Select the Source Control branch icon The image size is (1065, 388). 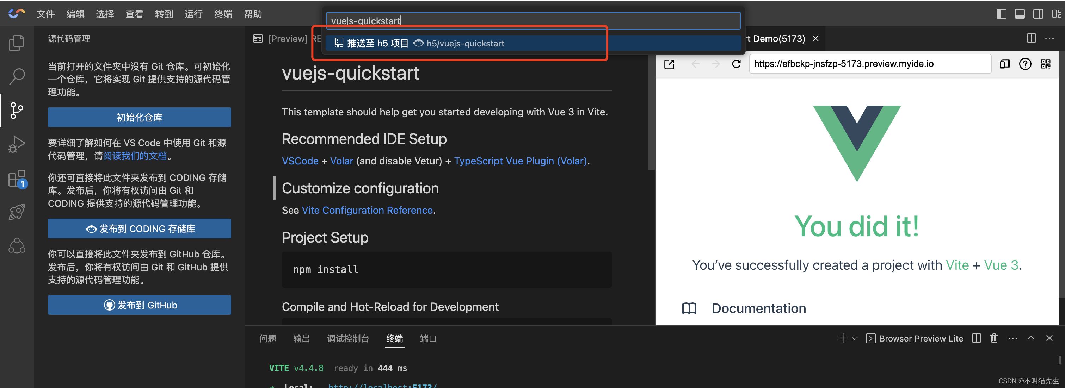(17, 110)
